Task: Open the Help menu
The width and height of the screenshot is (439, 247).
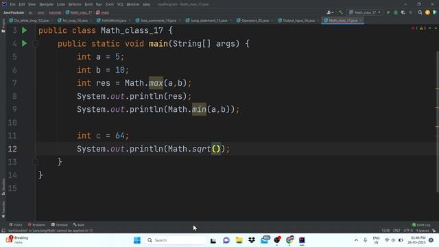Action: pyautogui.click(x=146, y=5)
